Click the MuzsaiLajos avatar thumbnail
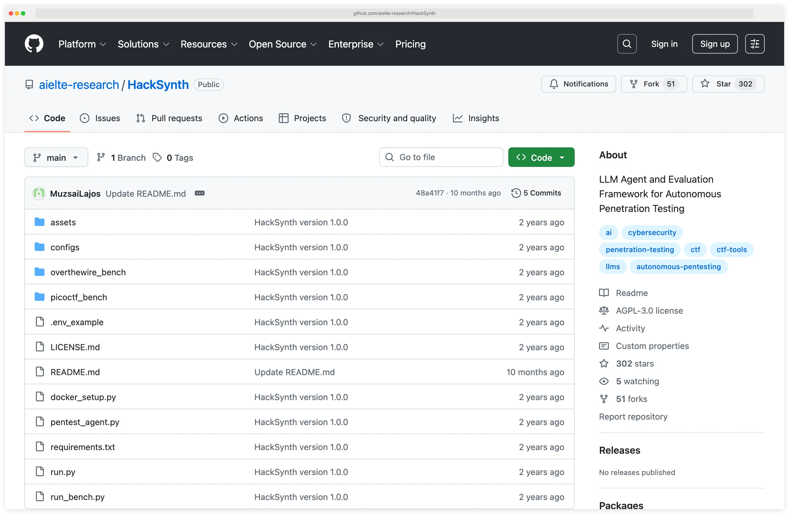The image size is (789, 514). [x=38, y=193]
